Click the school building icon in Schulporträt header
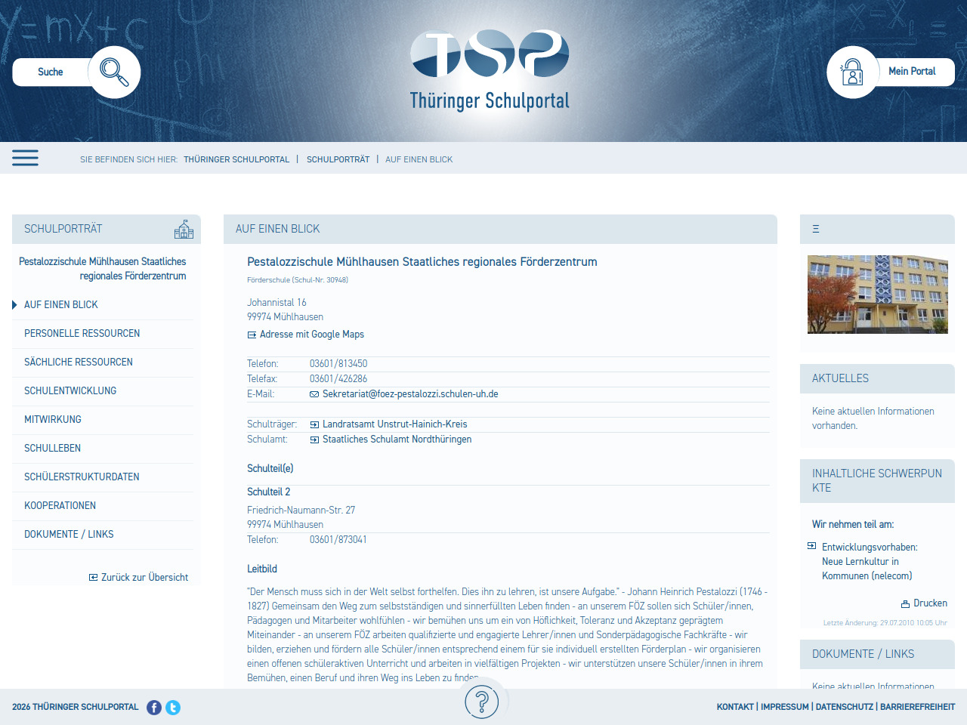 pos(184,230)
